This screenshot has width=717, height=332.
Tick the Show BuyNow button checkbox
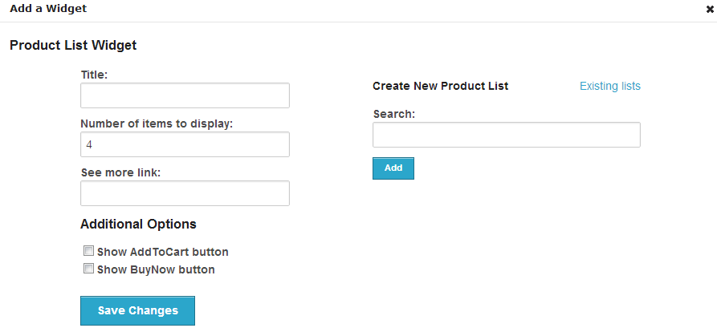88,269
